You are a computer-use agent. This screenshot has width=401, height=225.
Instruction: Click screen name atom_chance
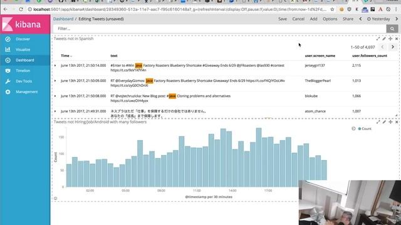(x=315, y=111)
